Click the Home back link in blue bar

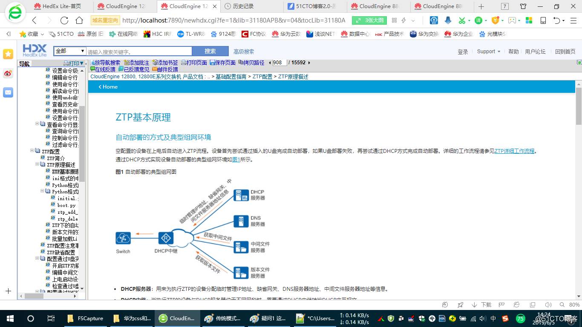pos(108,86)
